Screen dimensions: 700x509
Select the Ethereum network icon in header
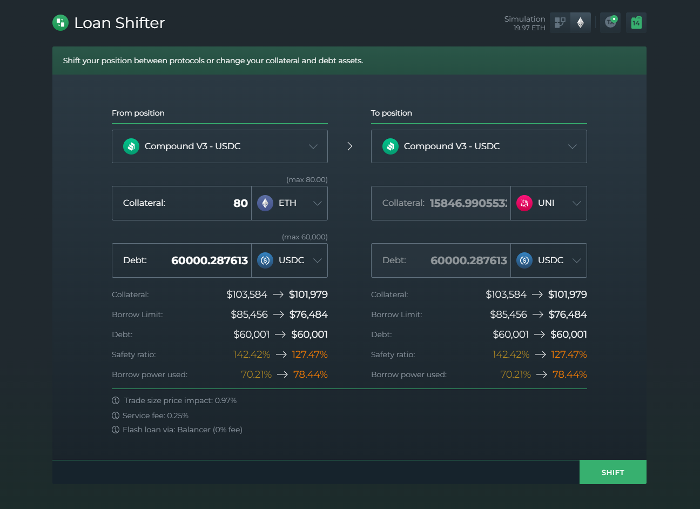coord(581,23)
